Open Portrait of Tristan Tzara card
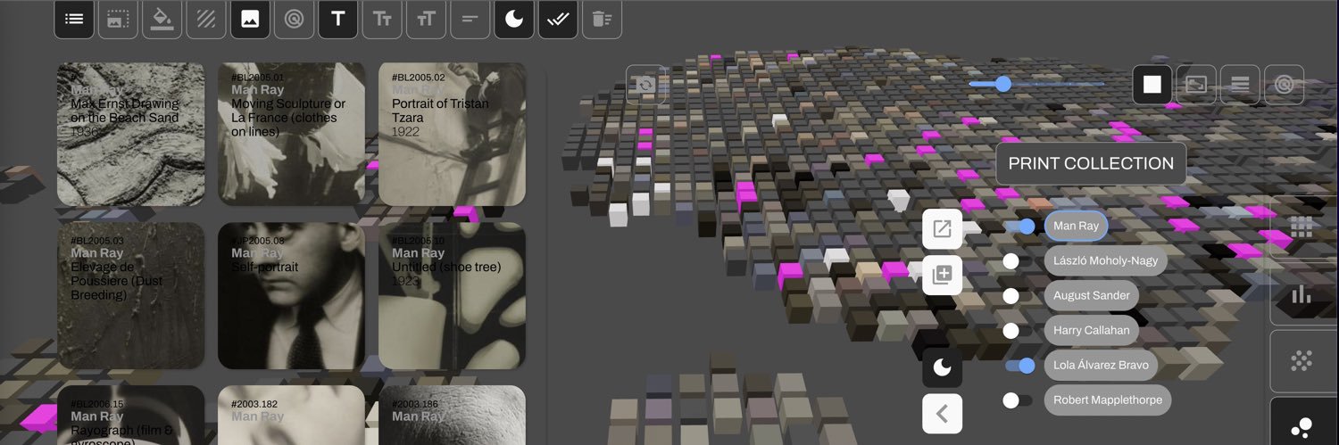Viewport: 1339px width, 445px height. coord(452,134)
